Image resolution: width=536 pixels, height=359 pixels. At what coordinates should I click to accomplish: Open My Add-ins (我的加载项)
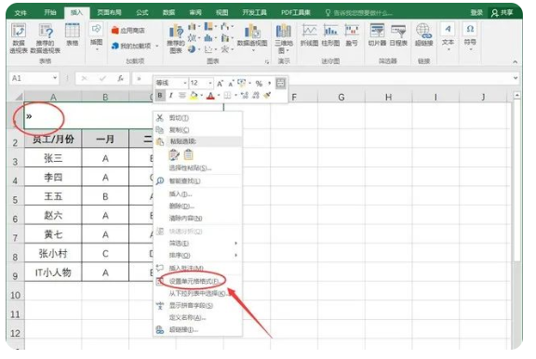[131, 46]
